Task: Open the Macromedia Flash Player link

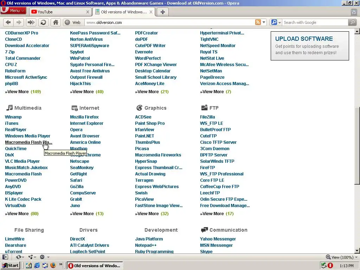Action: 28,142
